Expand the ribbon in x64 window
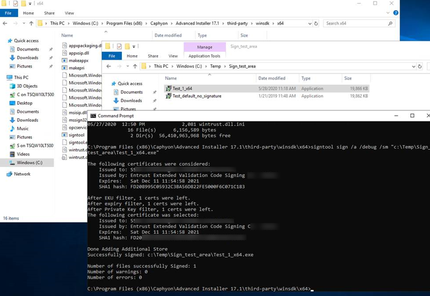Image resolution: width=430 pixels, height=296 pixels. click(389, 13)
